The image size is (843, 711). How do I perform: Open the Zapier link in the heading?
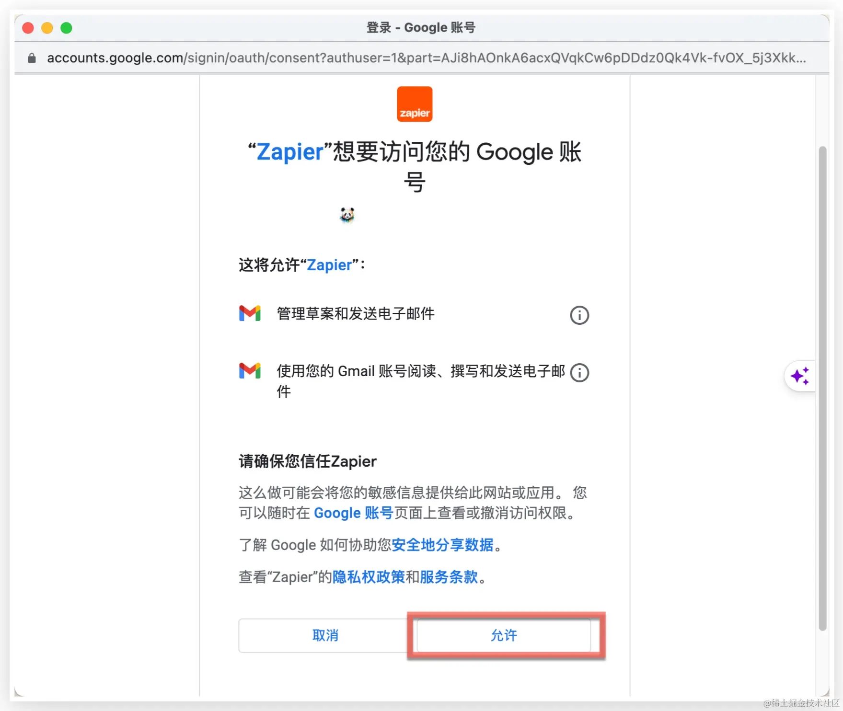point(290,152)
